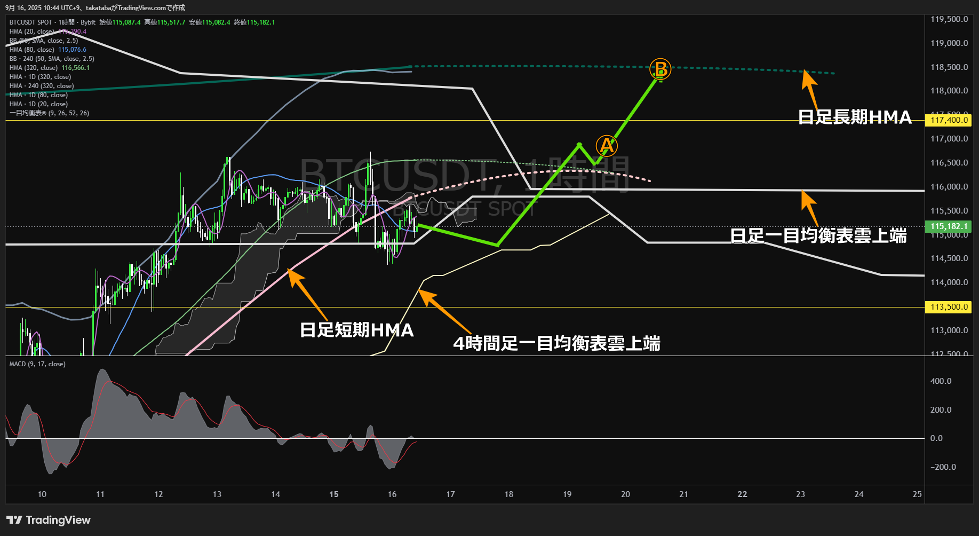979x536 pixels.
Task: Click date 17 on the time axis
Action: (x=450, y=494)
